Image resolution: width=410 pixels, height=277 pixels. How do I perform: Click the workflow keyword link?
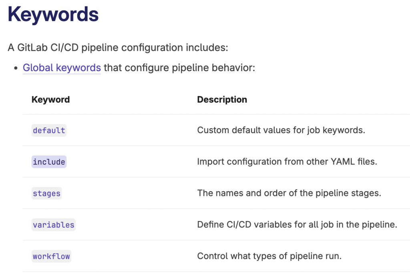(51, 256)
